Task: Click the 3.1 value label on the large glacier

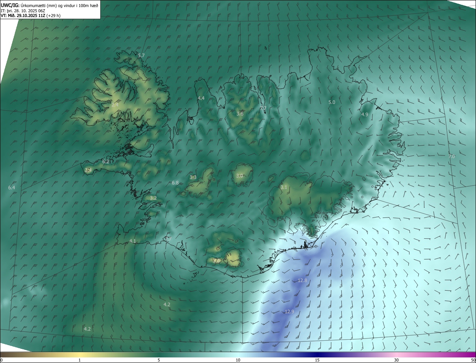Action: coord(284,187)
